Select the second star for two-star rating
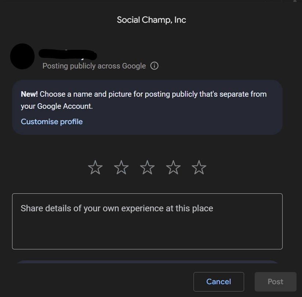The width and height of the screenshot is (302, 297). (x=121, y=167)
